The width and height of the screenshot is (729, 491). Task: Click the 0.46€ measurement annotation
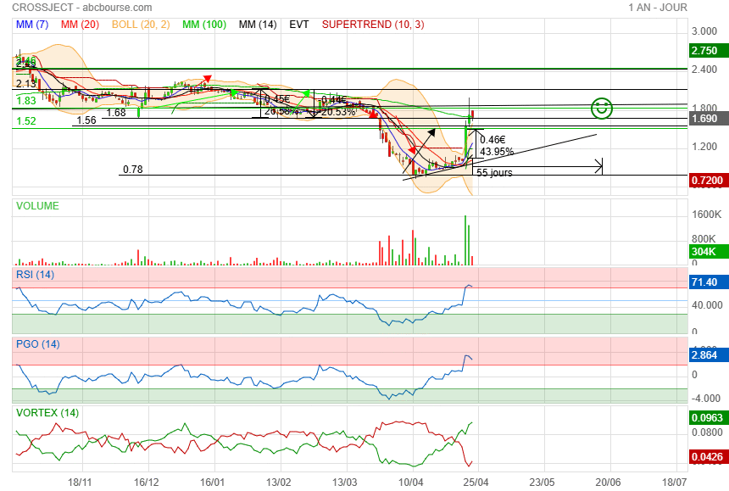tap(492, 140)
